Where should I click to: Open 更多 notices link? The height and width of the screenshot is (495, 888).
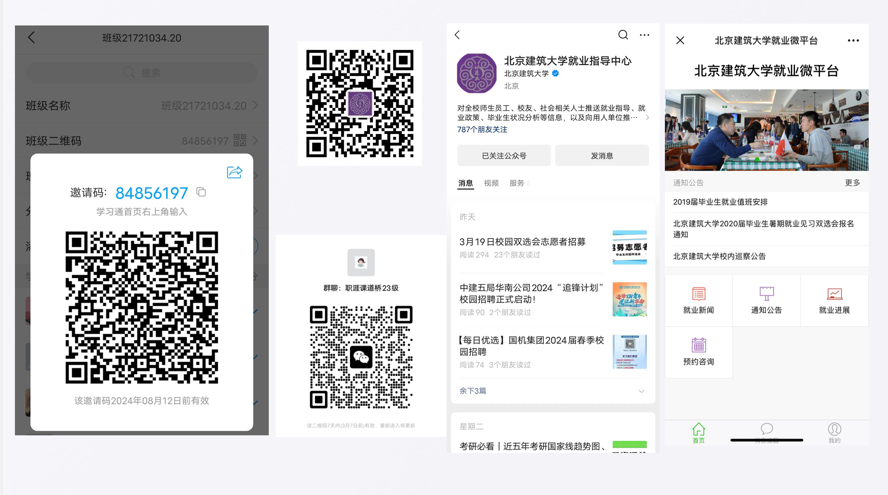pos(852,183)
